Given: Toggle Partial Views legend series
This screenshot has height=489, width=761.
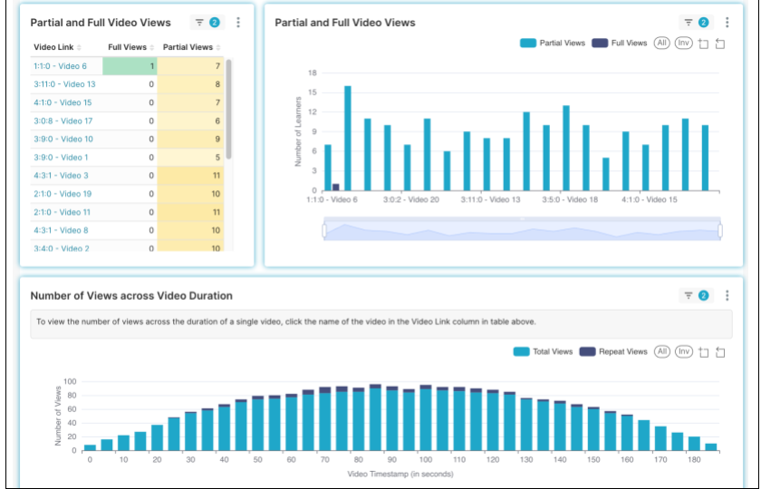Looking at the screenshot, I should click(553, 43).
